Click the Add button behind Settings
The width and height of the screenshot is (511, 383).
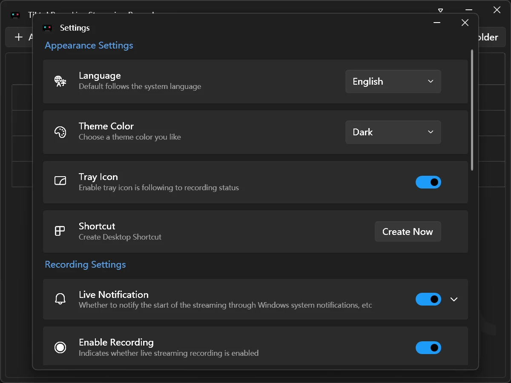tap(19, 37)
